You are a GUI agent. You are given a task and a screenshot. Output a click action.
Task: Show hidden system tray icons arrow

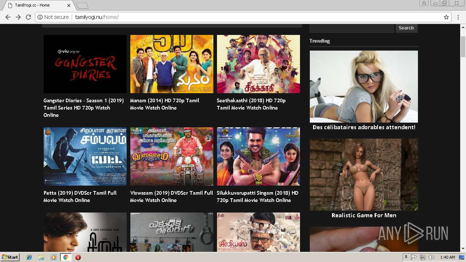(x=406, y=257)
